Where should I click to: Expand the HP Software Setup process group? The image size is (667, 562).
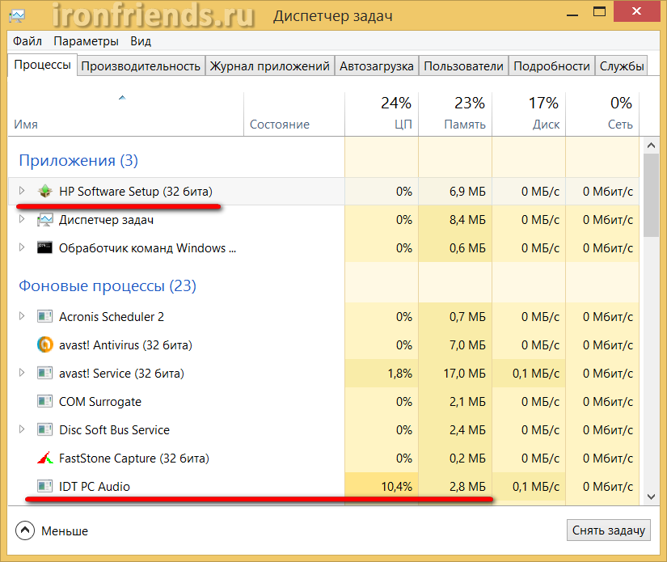pyautogui.click(x=22, y=192)
